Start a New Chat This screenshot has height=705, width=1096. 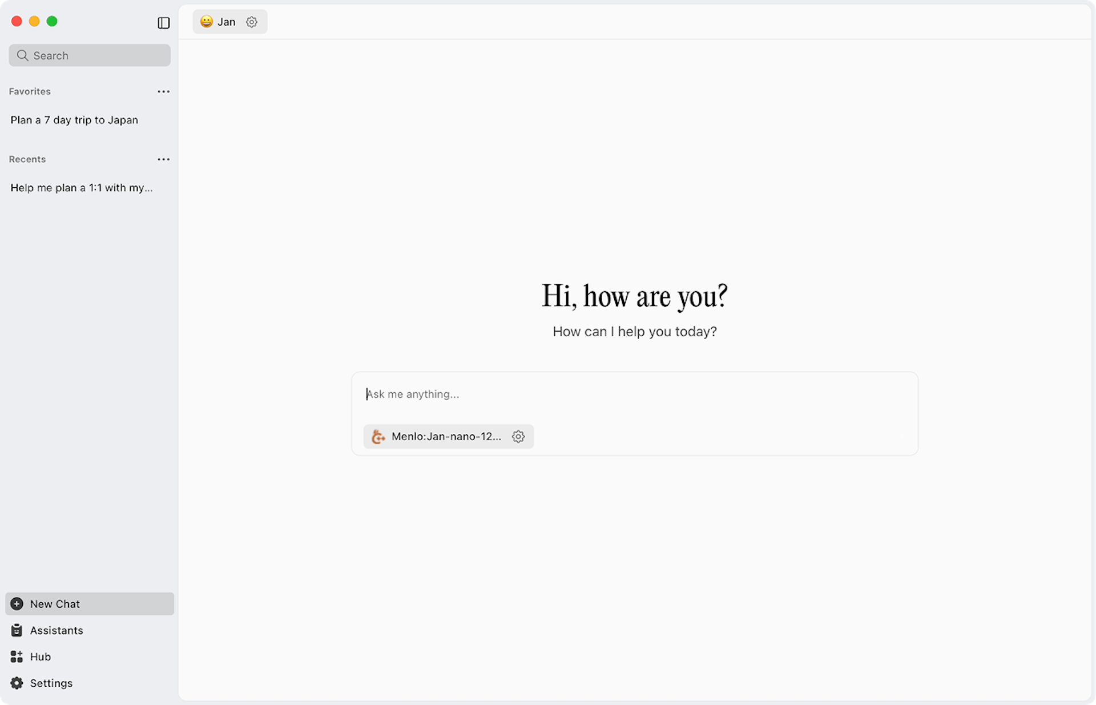(54, 603)
